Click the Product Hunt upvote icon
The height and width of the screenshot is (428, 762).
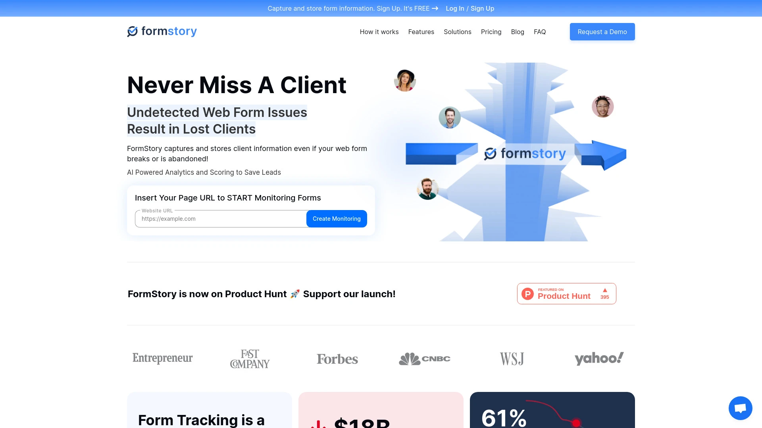pyautogui.click(x=604, y=290)
